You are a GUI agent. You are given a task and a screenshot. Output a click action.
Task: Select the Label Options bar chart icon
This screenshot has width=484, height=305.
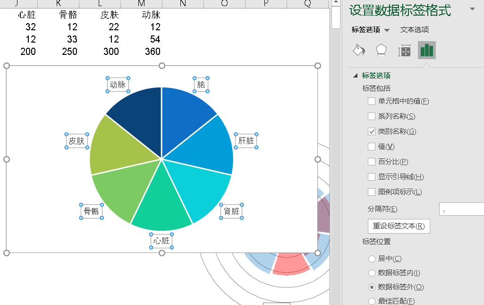tap(426, 50)
